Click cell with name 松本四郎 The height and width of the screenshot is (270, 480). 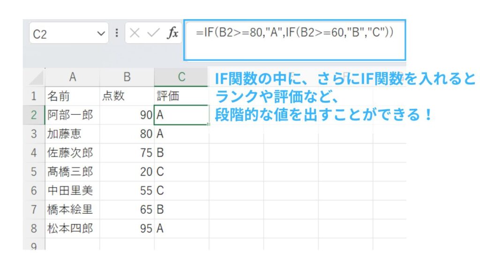pos(72,229)
